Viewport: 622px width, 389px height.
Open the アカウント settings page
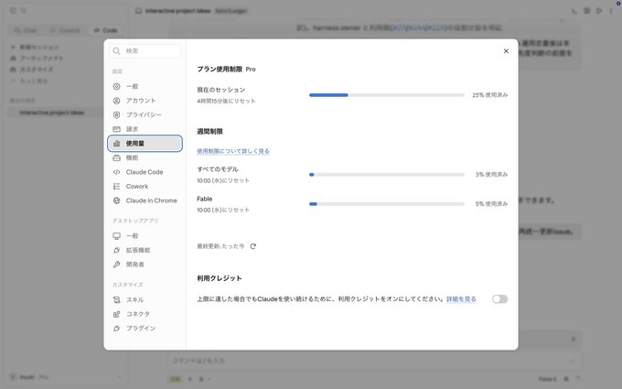(145, 101)
